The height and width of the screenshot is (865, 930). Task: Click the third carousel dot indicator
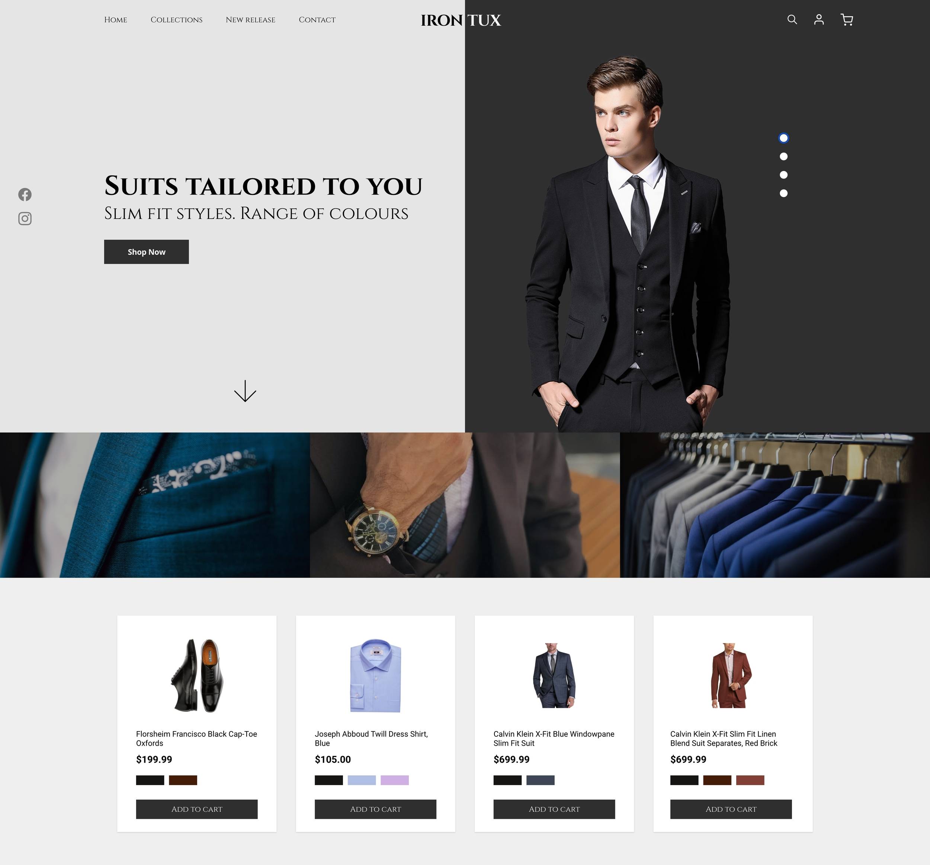[x=782, y=175]
